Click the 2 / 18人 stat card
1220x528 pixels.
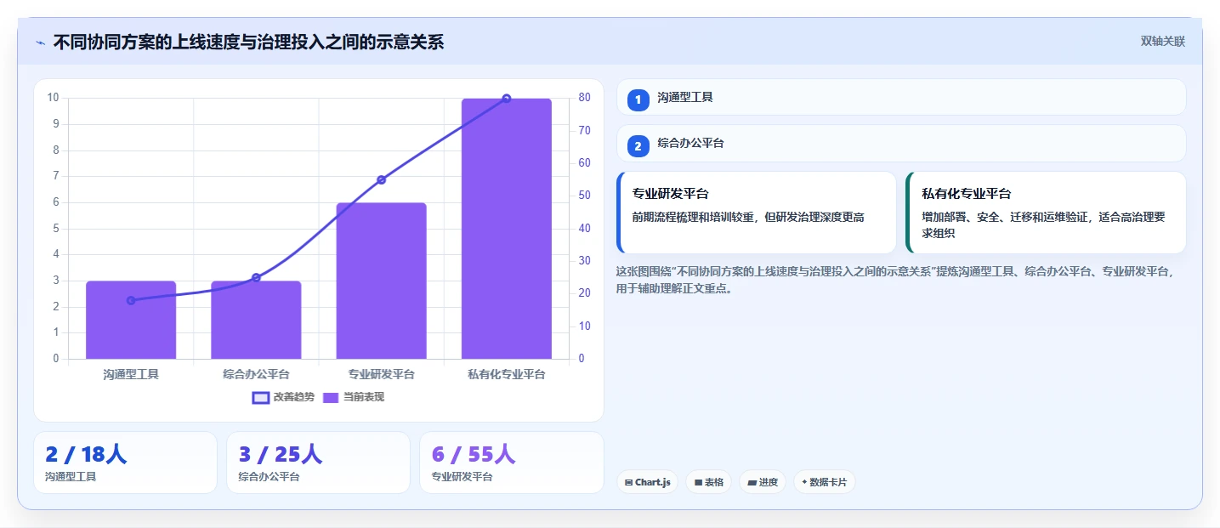coord(125,463)
